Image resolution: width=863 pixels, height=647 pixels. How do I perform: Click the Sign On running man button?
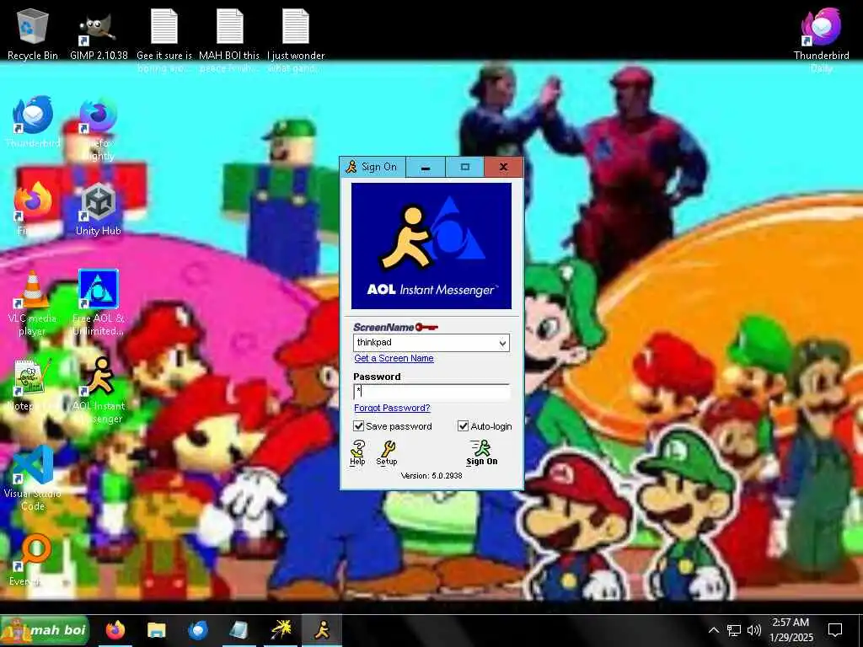(x=481, y=452)
